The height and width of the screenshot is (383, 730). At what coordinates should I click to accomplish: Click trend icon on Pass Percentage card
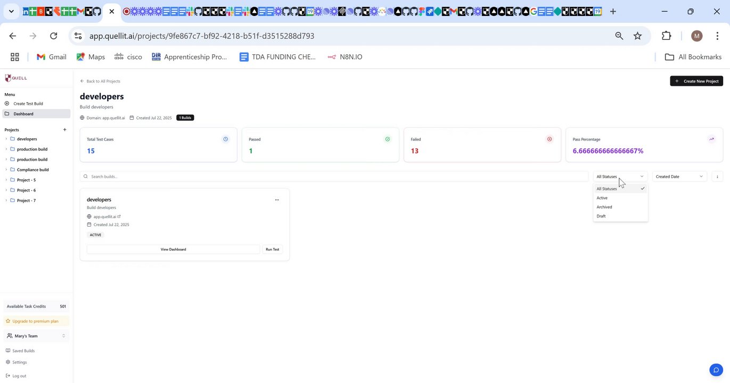coord(711,139)
